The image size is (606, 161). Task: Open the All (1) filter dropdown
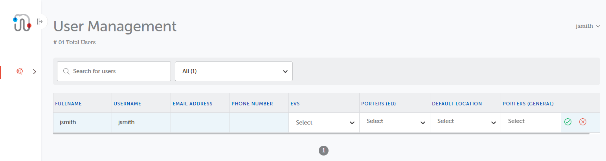[x=234, y=71]
